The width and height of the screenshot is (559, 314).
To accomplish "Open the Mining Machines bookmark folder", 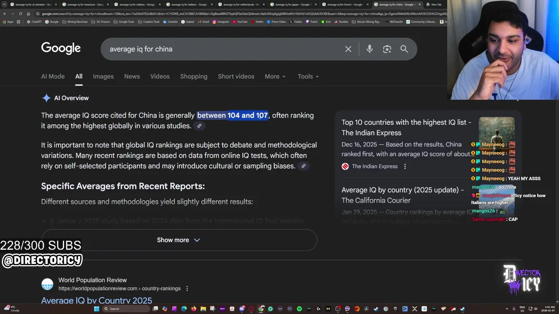I will pyautogui.click(x=75, y=22).
